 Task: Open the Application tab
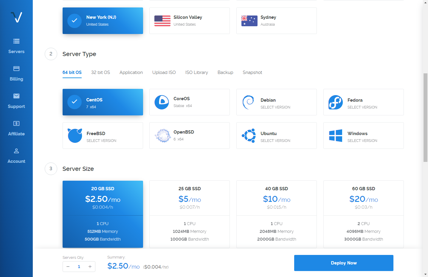point(131,72)
